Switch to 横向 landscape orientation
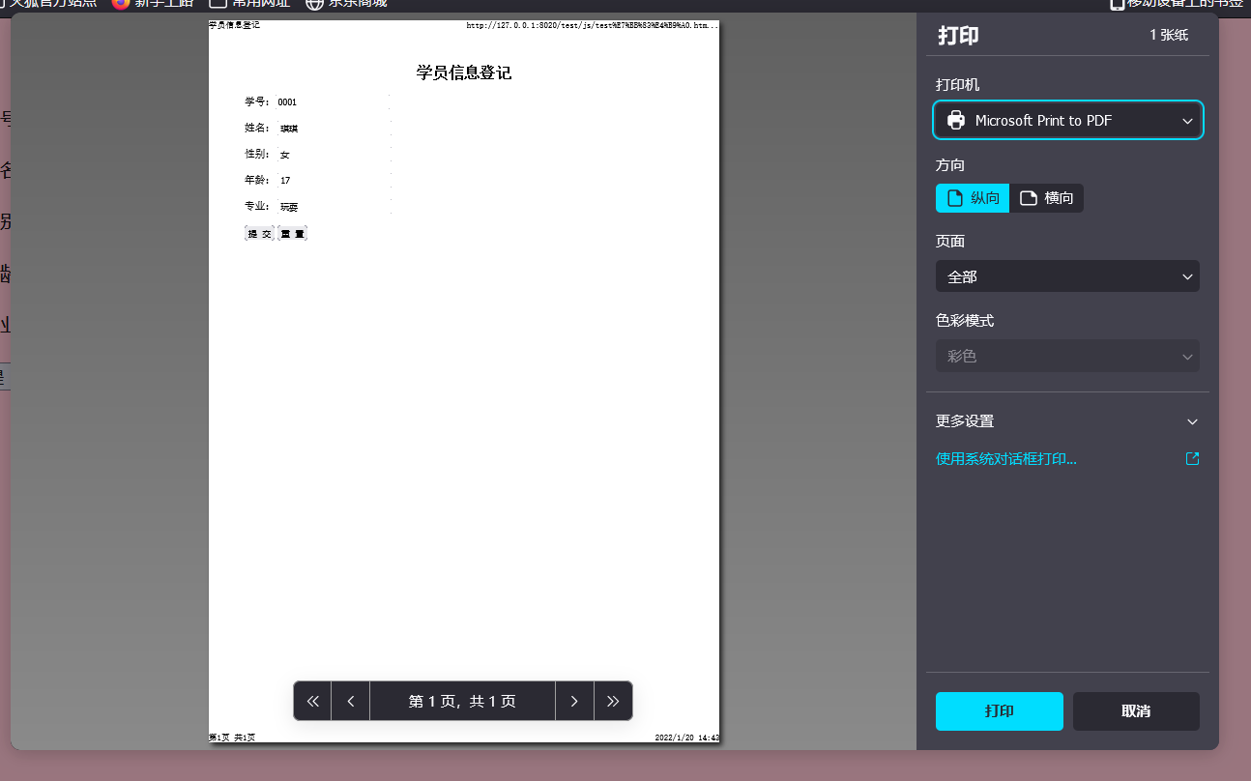The height and width of the screenshot is (781, 1251). tap(1047, 197)
